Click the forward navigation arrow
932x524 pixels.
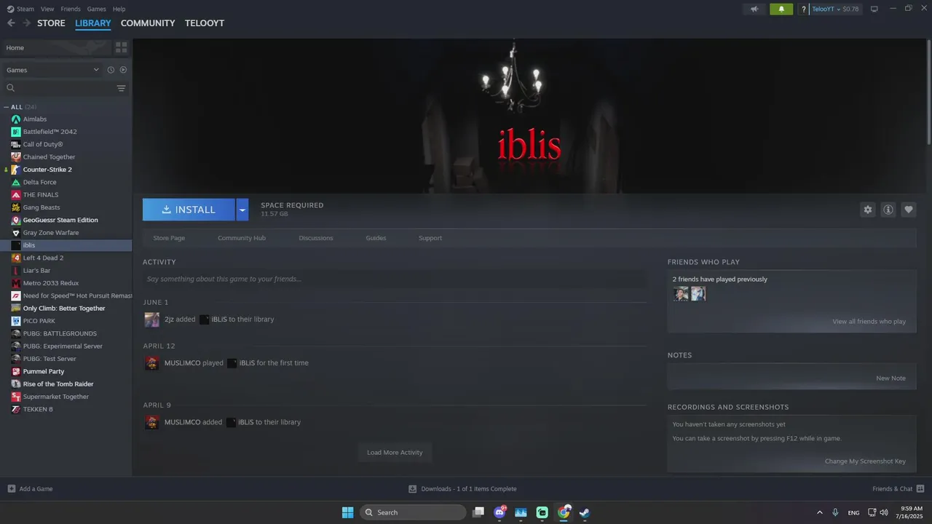click(x=27, y=23)
